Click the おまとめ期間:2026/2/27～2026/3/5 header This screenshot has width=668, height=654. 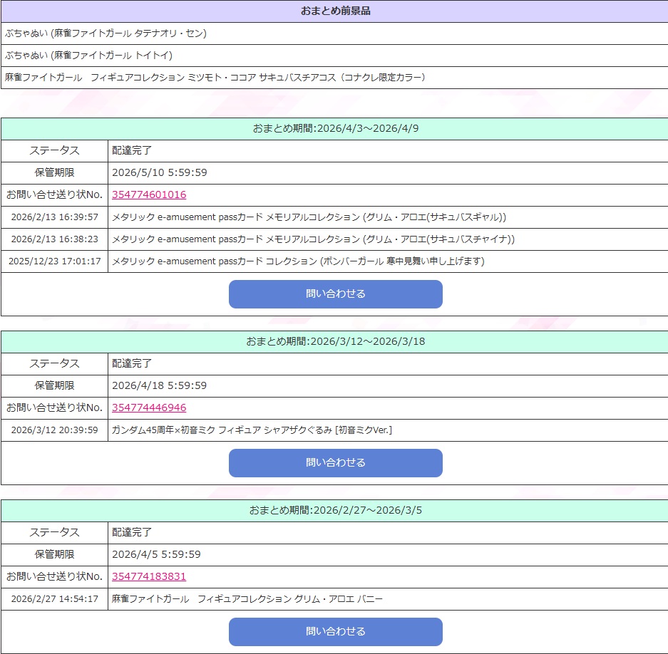(x=335, y=510)
